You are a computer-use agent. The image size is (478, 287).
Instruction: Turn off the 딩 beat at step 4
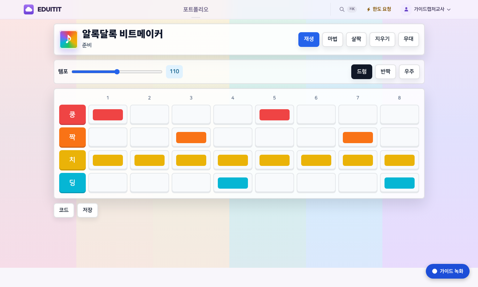point(233,183)
